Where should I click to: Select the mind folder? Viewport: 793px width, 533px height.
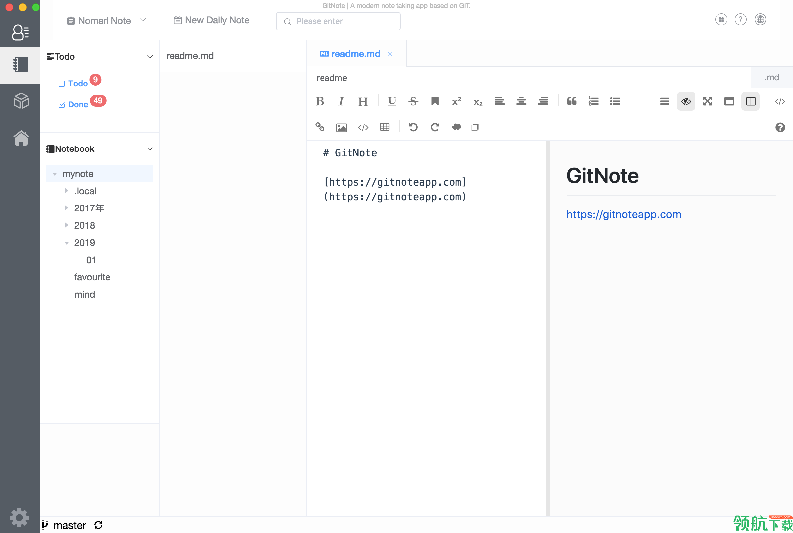coord(84,295)
